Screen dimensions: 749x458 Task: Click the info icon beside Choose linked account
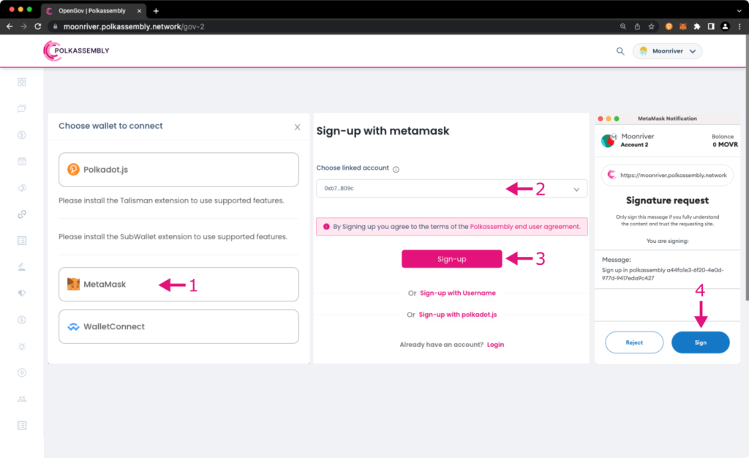[396, 169]
